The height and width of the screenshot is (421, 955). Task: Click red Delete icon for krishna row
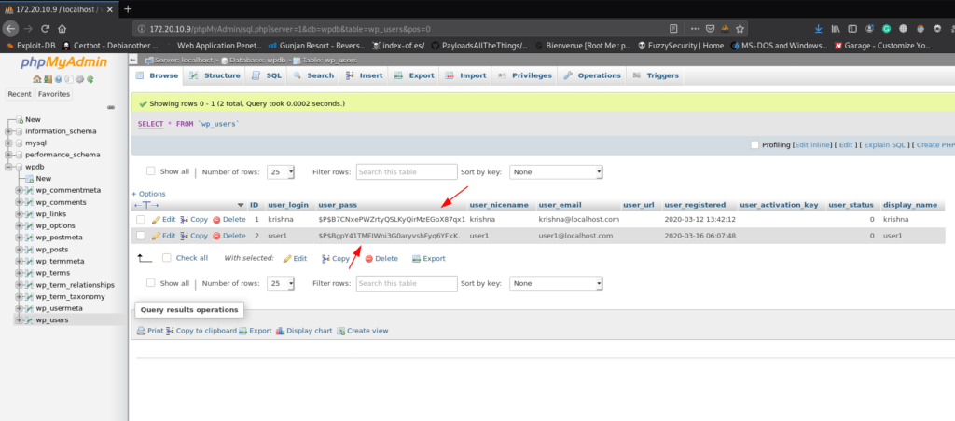(216, 219)
